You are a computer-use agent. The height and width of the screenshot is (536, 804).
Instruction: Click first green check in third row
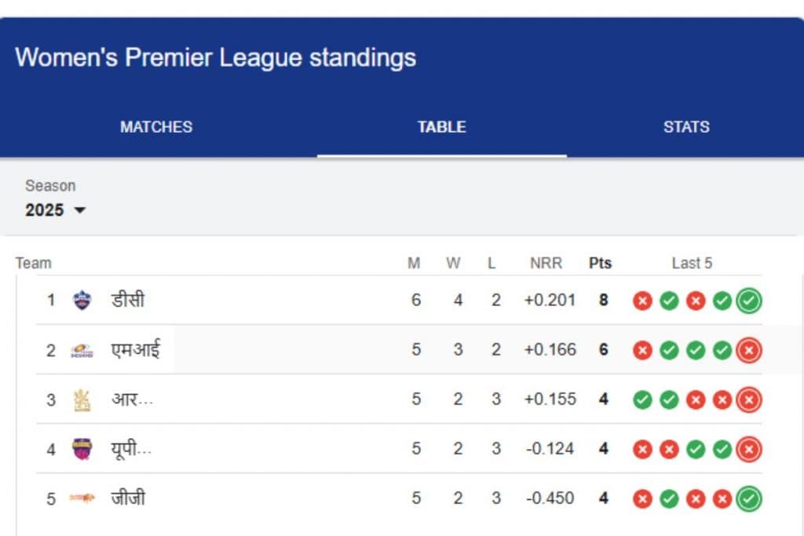642,399
